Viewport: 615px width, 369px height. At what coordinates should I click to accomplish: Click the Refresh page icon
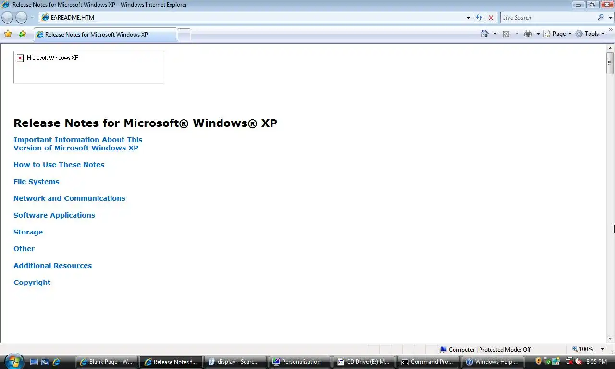pos(479,18)
